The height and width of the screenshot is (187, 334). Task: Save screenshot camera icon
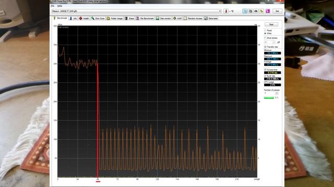click(x=256, y=11)
